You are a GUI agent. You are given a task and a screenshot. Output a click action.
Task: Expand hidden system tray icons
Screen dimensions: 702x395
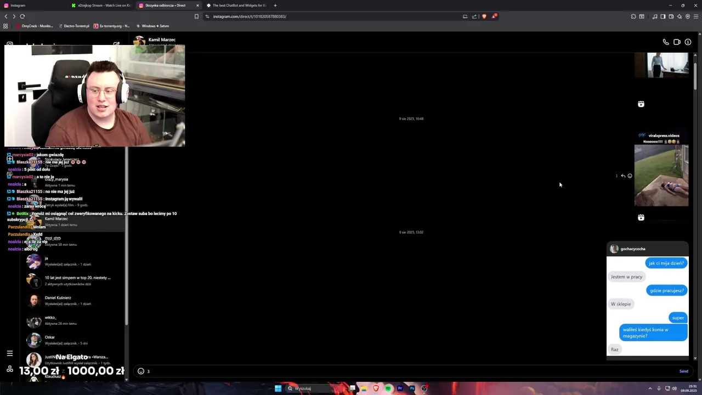(650, 388)
